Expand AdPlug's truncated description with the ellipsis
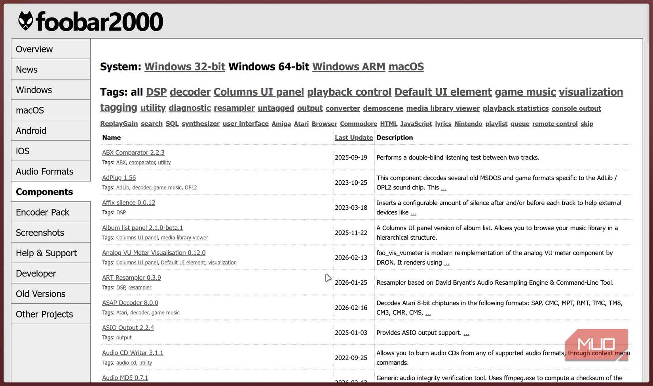Viewport: 653px width, 386px height. (443, 187)
